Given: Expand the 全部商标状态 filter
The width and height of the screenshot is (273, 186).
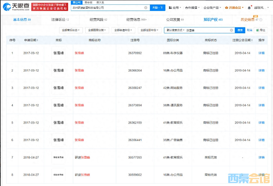Looking at the screenshot, I should click(71, 30).
